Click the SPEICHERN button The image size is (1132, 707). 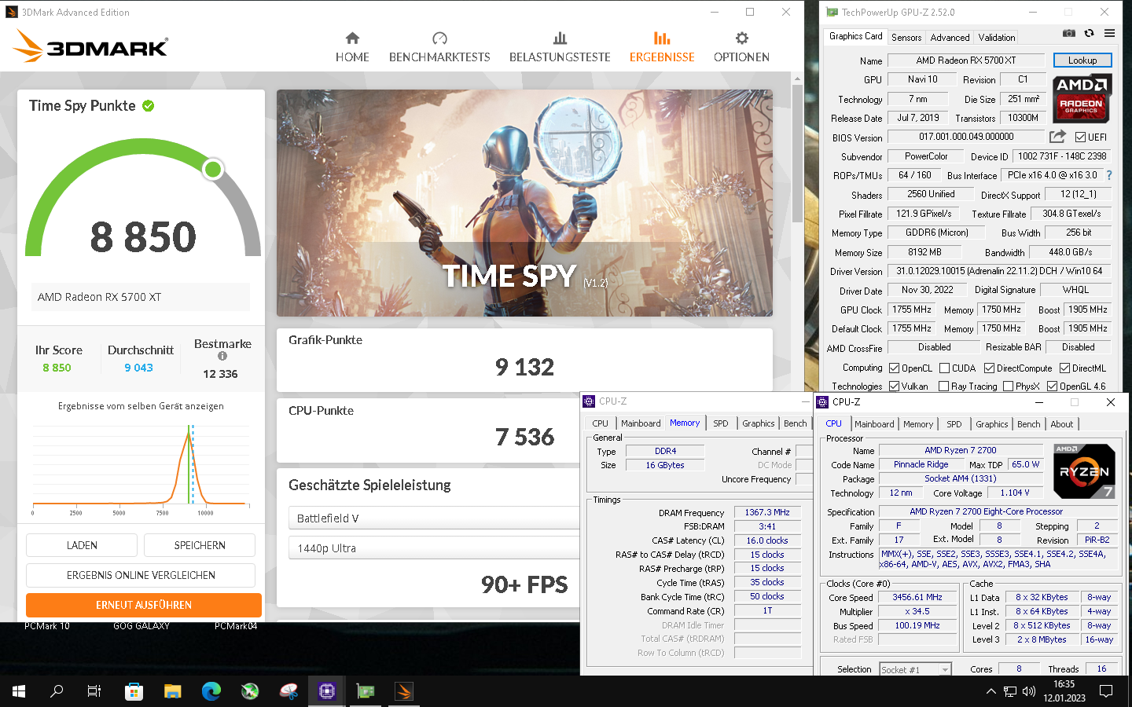(x=200, y=545)
